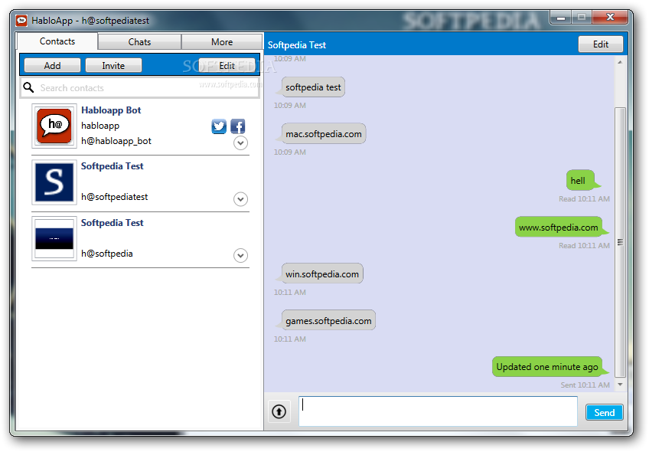649x452 pixels.
Task: Click the upload arrow attachment icon
Action: (279, 411)
